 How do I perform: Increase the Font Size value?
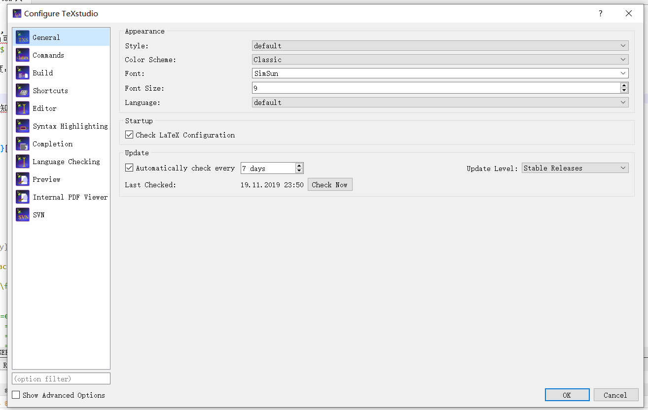[624, 85]
